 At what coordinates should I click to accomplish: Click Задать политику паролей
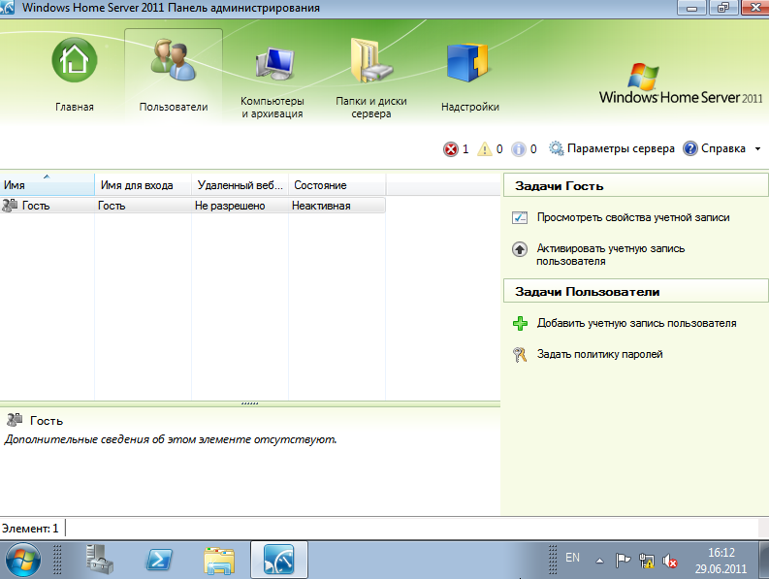600,354
